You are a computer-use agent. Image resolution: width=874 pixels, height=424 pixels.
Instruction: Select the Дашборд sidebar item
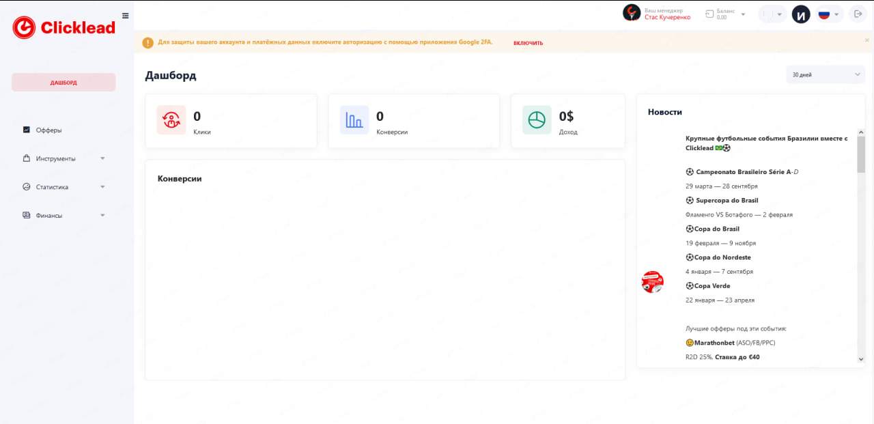pyautogui.click(x=64, y=83)
